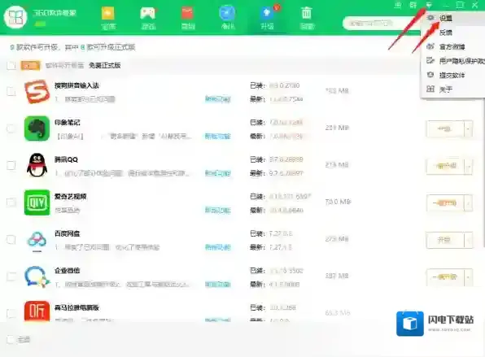485x357 pixels.
Task: Click the vertical scrollbar of the software list
Action: [x=483, y=173]
